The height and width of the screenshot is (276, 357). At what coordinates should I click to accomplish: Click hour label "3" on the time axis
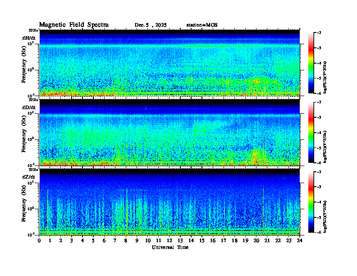(x=72, y=240)
